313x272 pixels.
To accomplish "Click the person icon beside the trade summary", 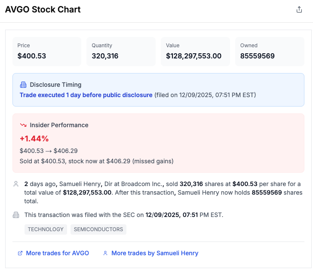I will [16, 184].
